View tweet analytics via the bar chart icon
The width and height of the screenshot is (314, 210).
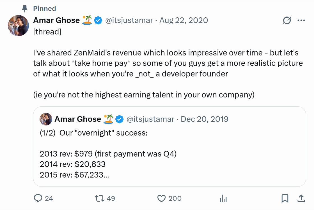click(x=223, y=199)
